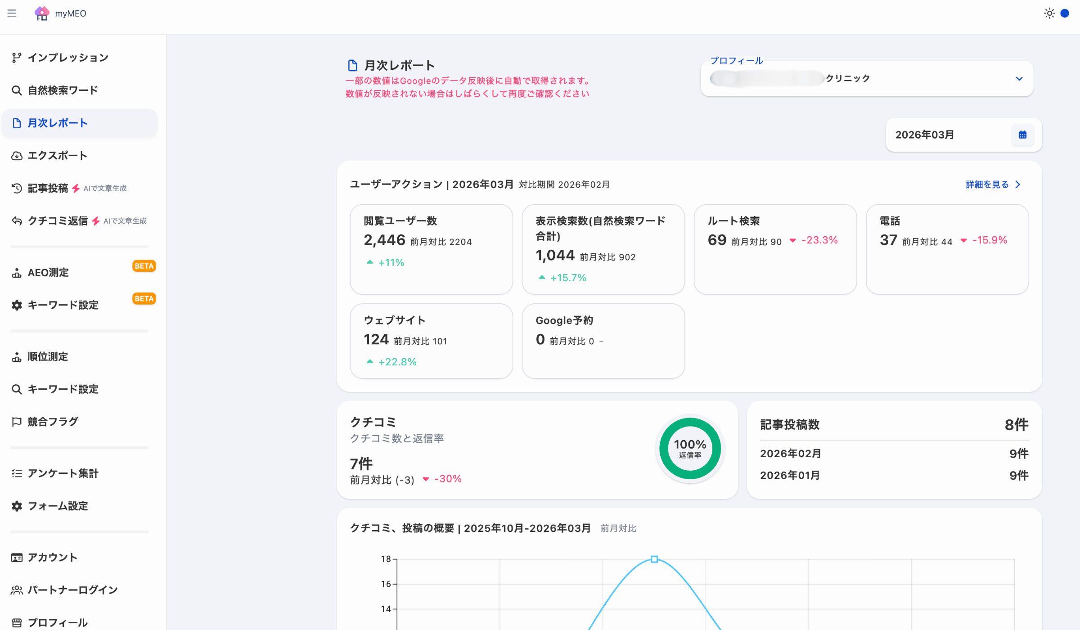This screenshot has height=630, width=1080.
Task: Switch to 月次レポート in the sidebar
Action: point(58,122)
